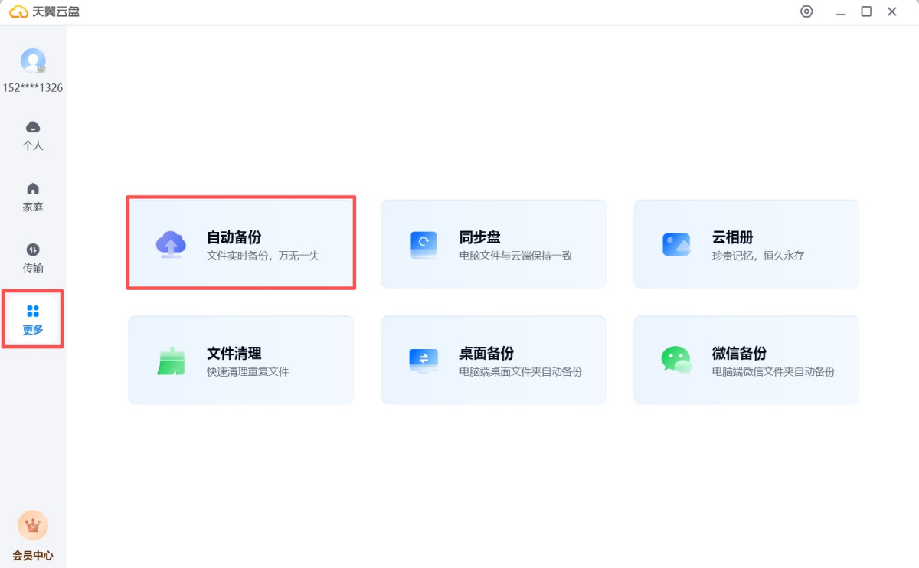Switch to the Personal (个人) cloud tab
Screen dimensions: 919x568
(x=33, y=135)
